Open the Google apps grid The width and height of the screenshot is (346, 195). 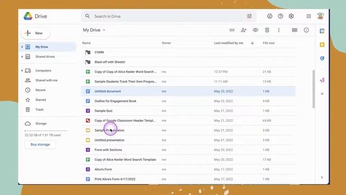(309, 16)
